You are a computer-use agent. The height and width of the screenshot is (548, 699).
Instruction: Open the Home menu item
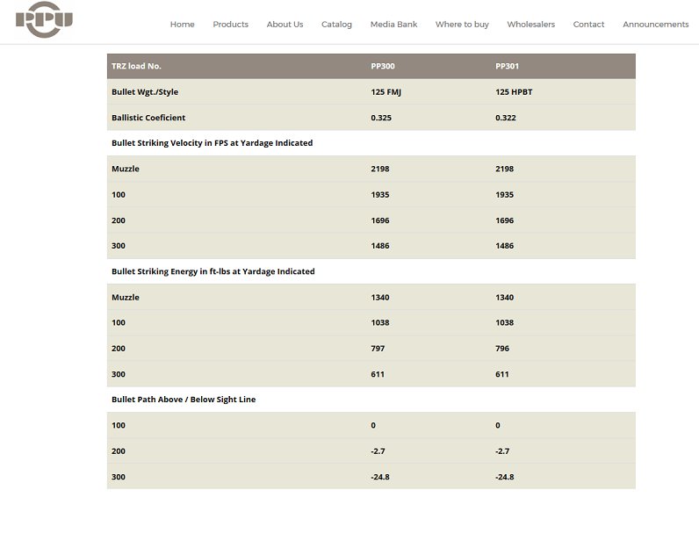point(182,25)
